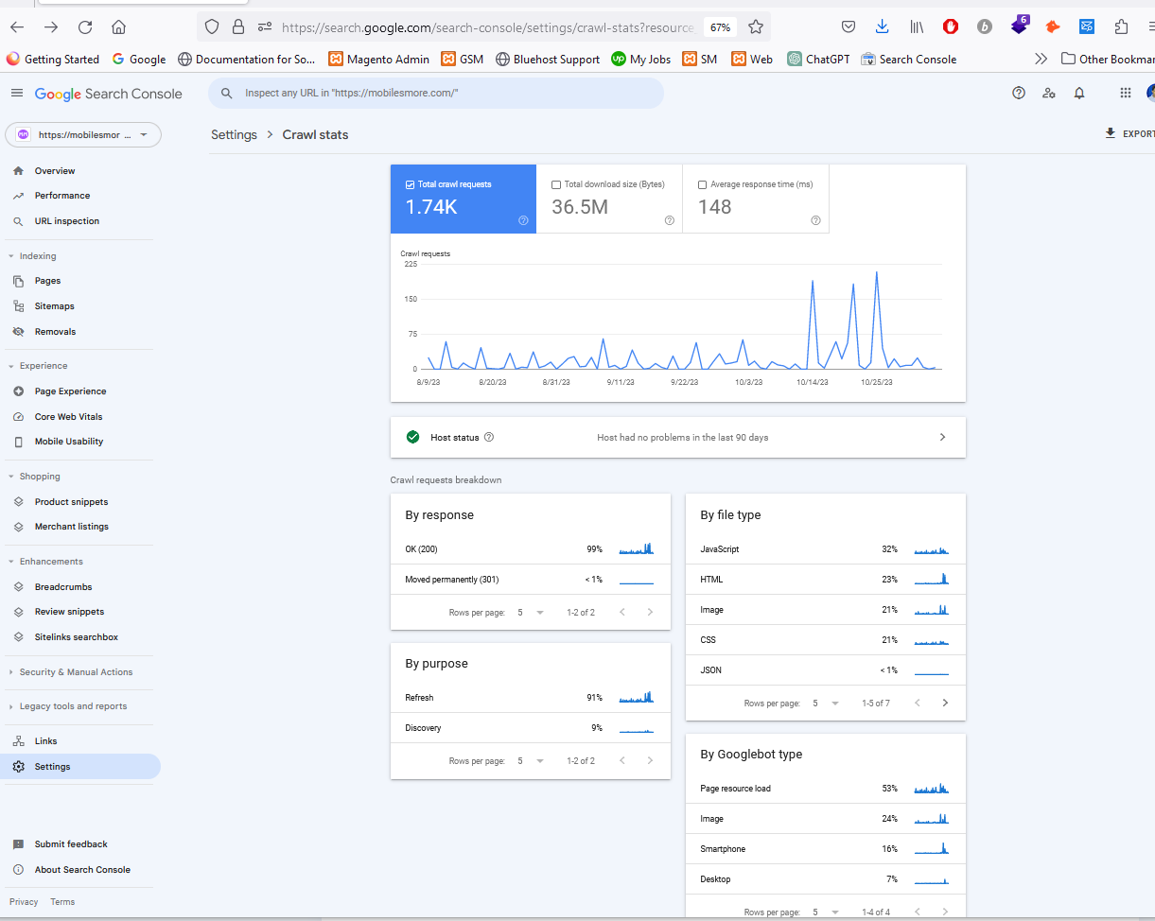
Task: Click About Search Console link
Action: [80, 869]
